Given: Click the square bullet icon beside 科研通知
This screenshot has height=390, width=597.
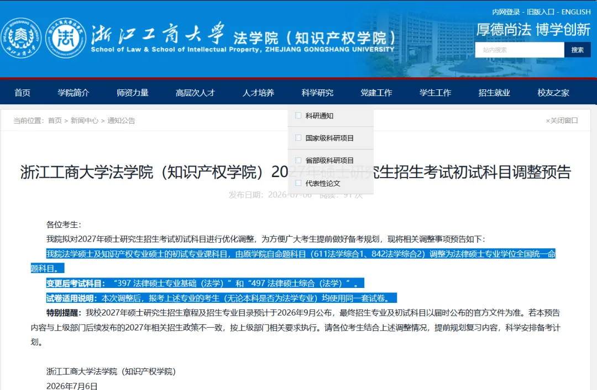Looking at the screenshot, I should pos(298,115).
